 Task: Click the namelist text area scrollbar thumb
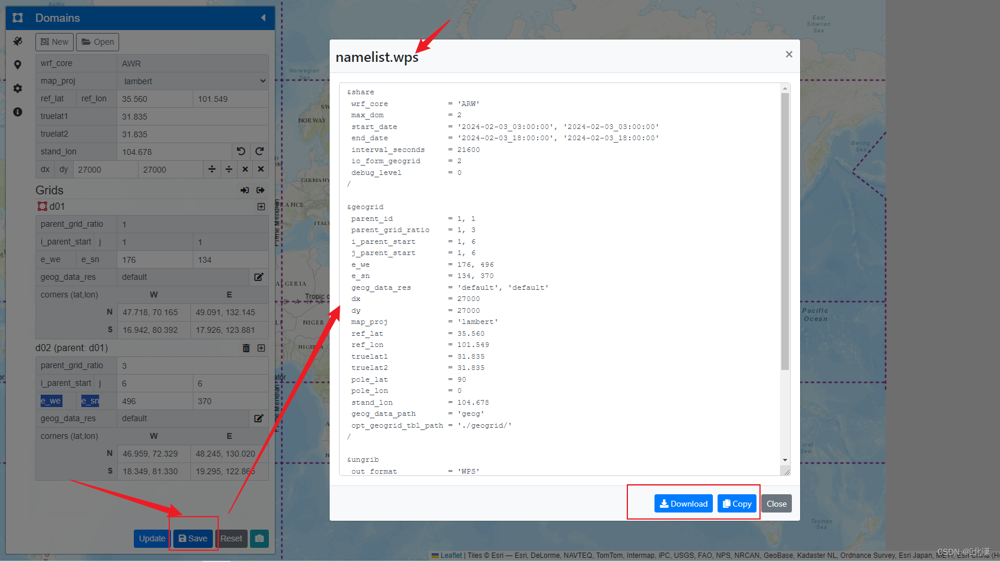785,232
